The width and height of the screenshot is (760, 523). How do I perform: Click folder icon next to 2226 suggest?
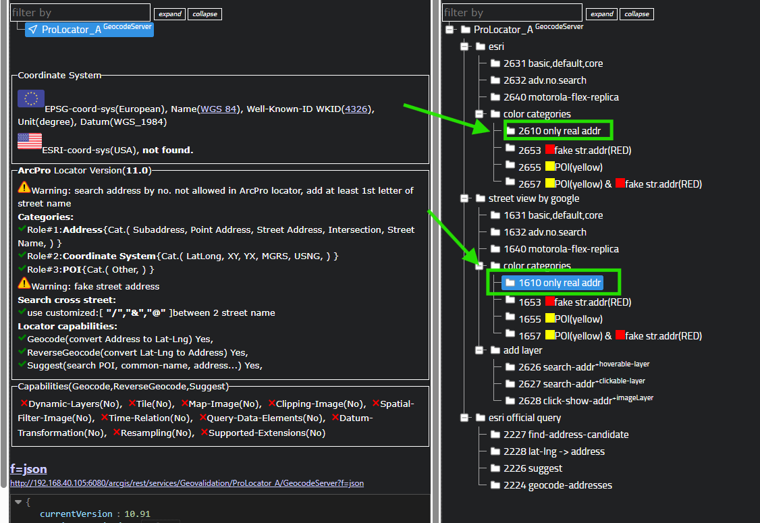(495, 468)
